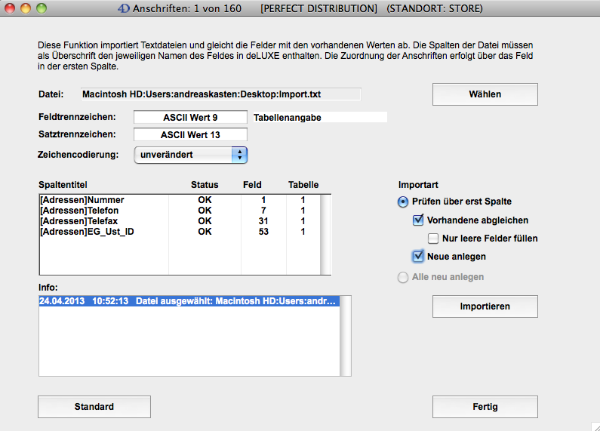Viewport: 600px width, 431px height.
Task: Click the Feldtrennzeichen ASCII Wert 9 field
Action: point(190,118)
